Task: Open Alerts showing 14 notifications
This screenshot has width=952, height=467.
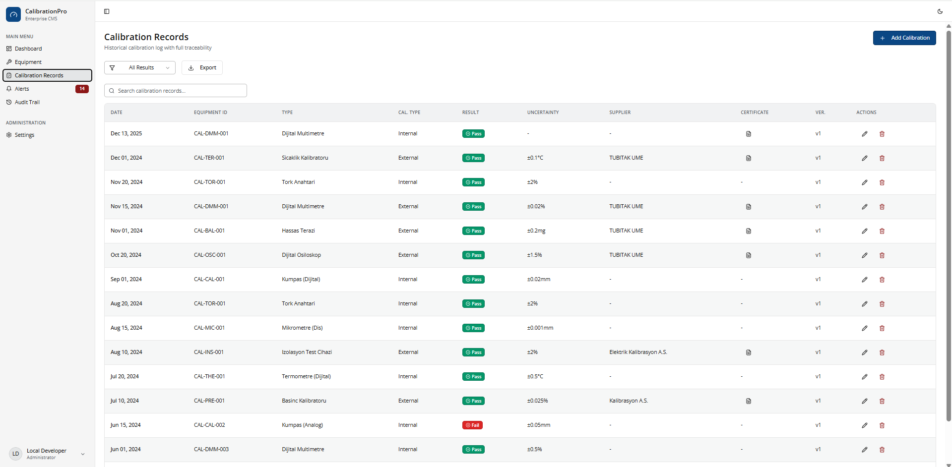Action: click(x=21, y=88)
